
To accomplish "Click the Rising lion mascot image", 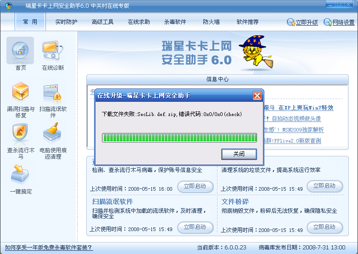I will point(256,53).
